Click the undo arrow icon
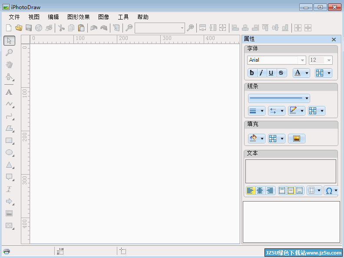 94,28
